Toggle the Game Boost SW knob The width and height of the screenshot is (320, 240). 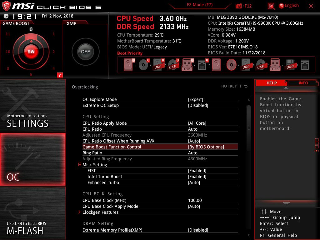[31, 52]
